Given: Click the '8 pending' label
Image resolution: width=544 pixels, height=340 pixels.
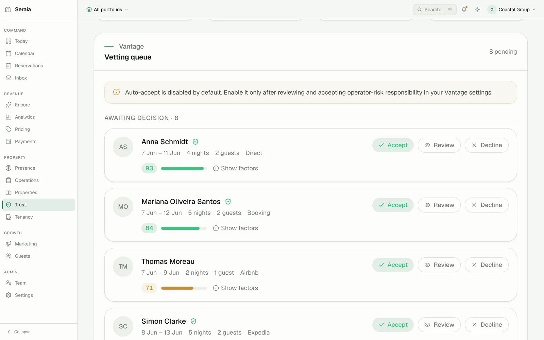Looking at the screenshot, I should (503, 52).
